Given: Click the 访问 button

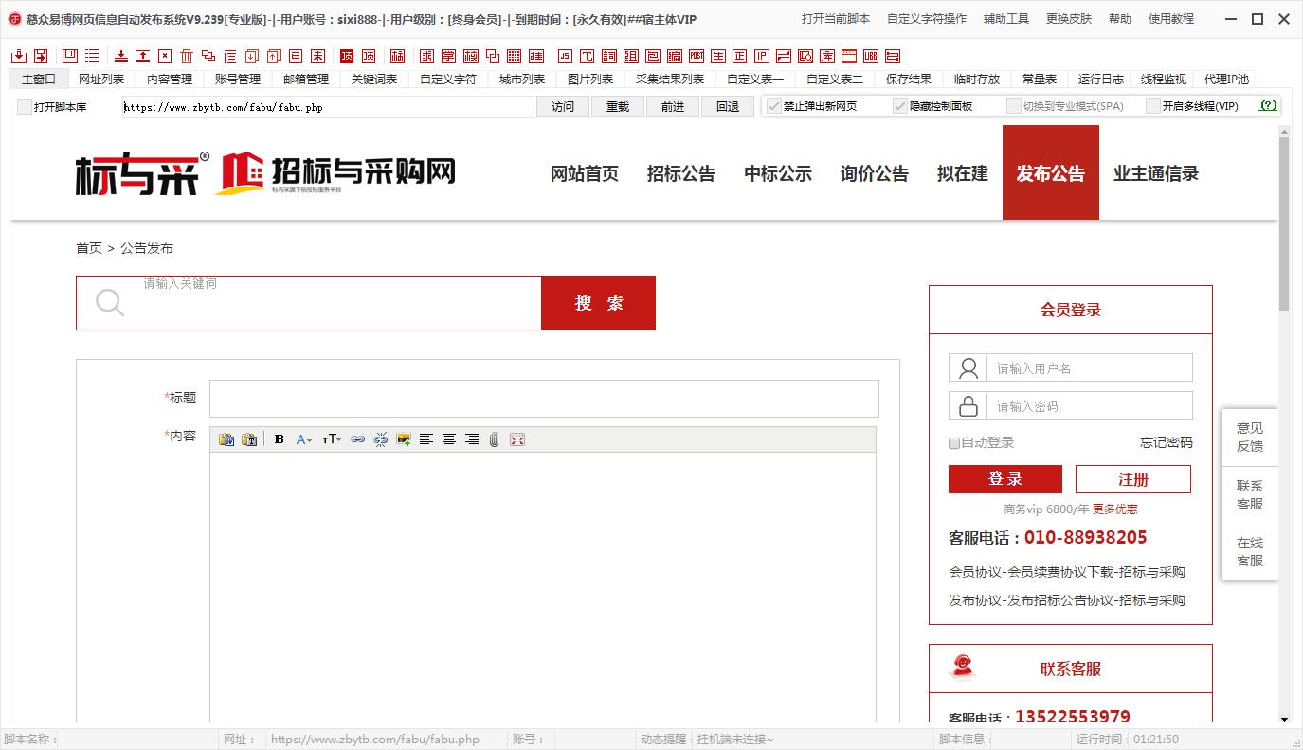Looking at the screenshot, I should tap(563, 107).
